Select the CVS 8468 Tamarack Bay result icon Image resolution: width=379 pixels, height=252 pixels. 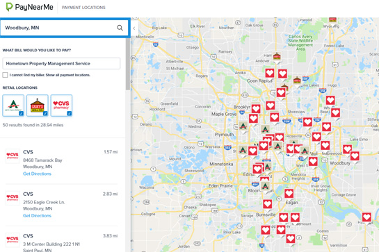point(13,156)
